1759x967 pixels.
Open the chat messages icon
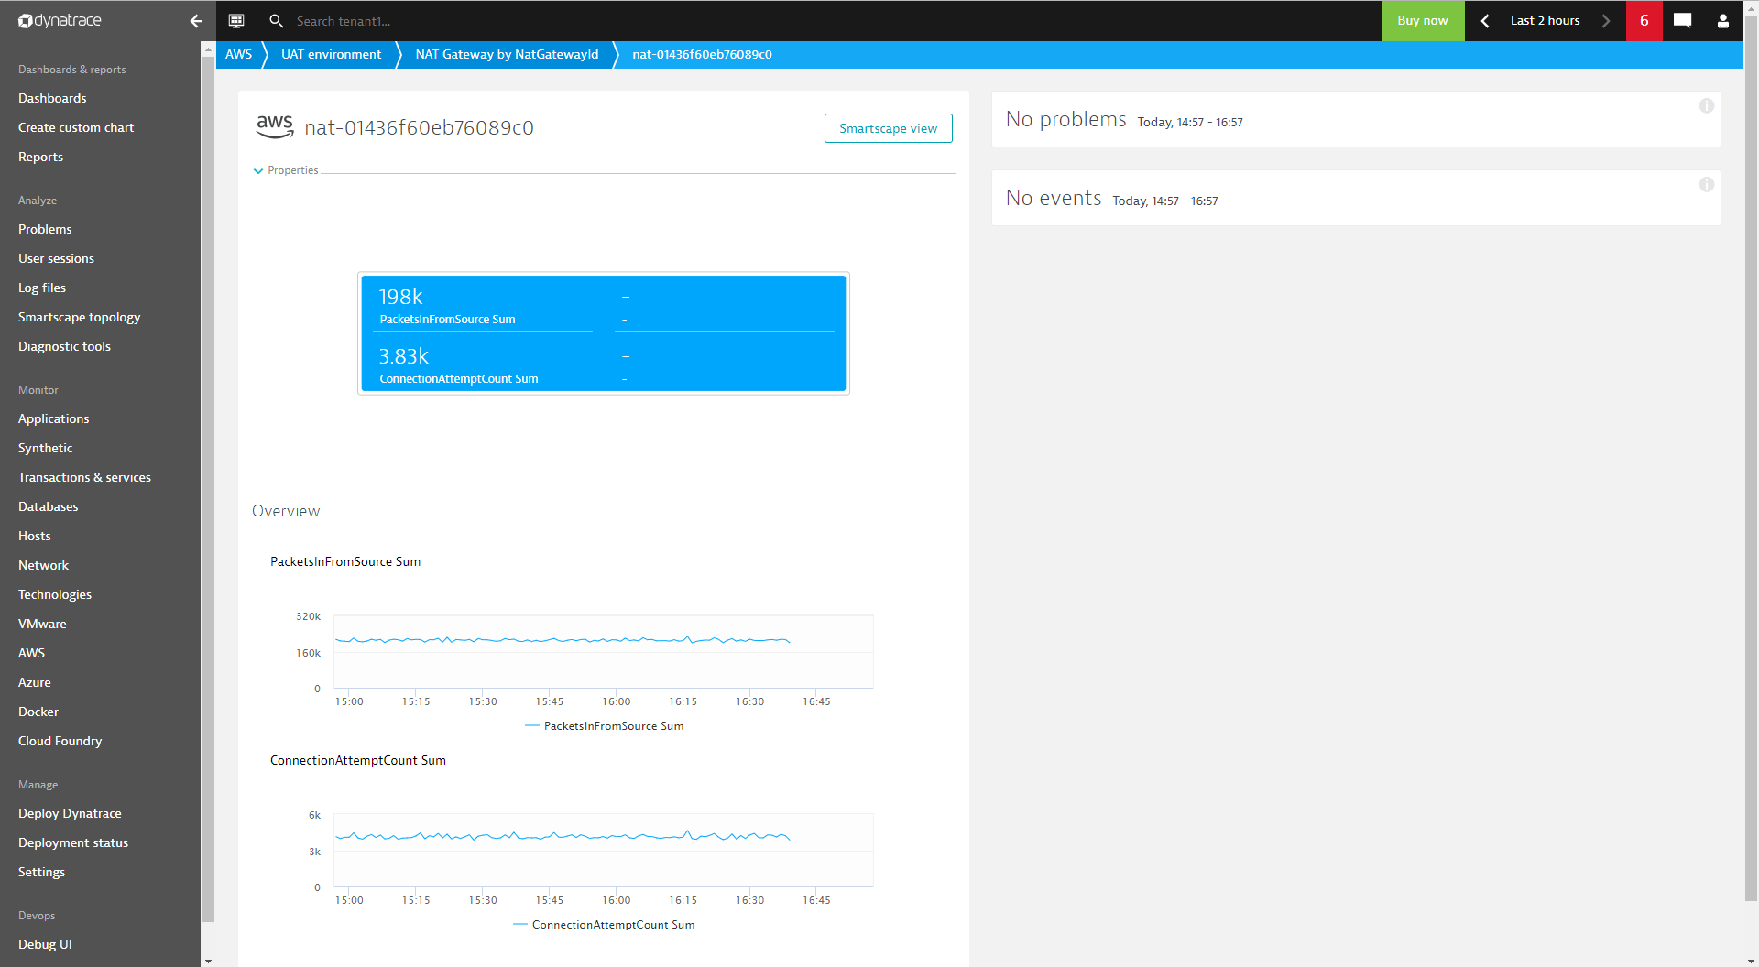[x=1682, y=20]
